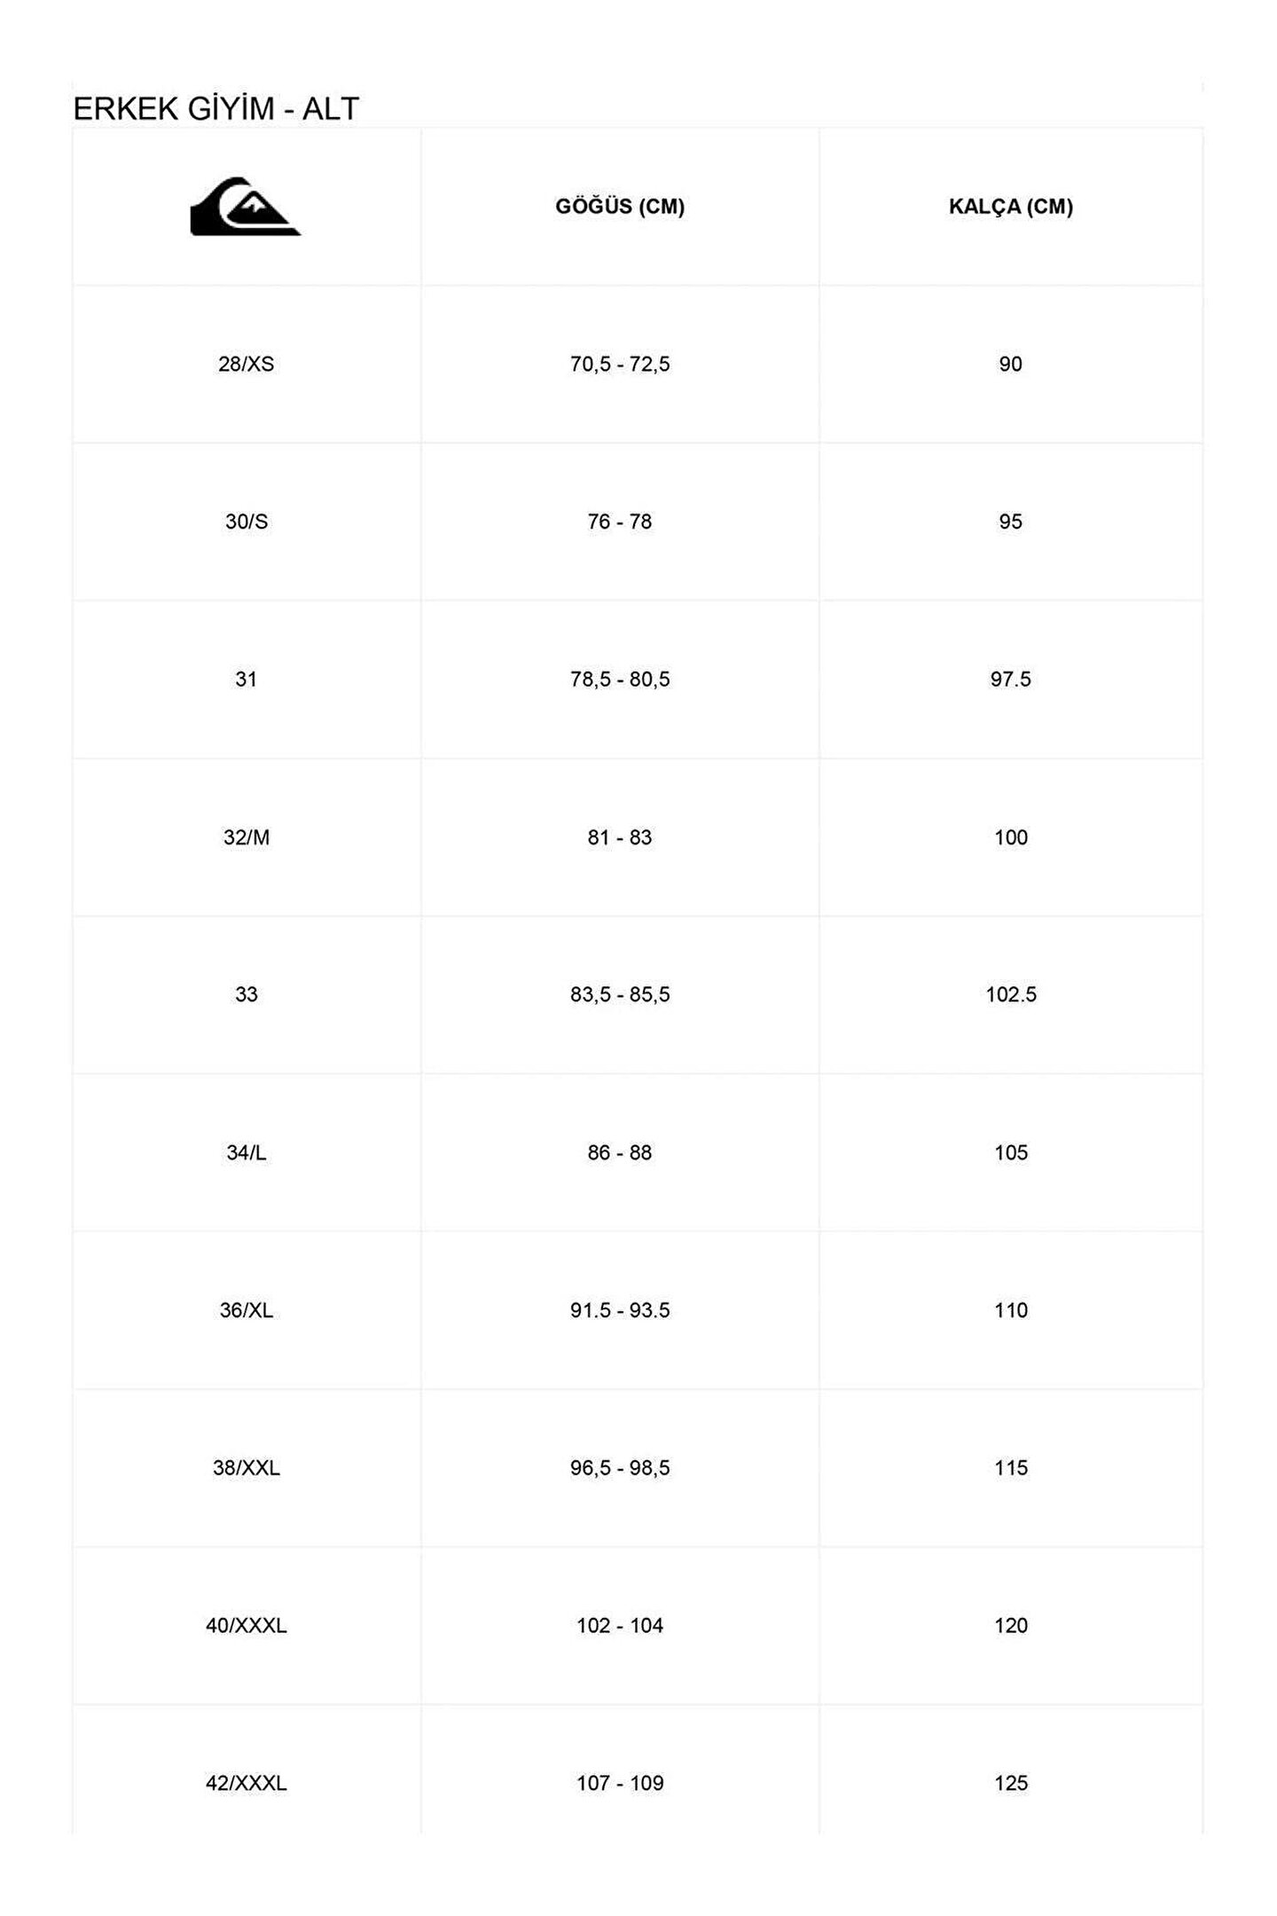Select the 81 - 83 measurement value
This screenshot has width=1277, height=1916.
coord(620,837)
